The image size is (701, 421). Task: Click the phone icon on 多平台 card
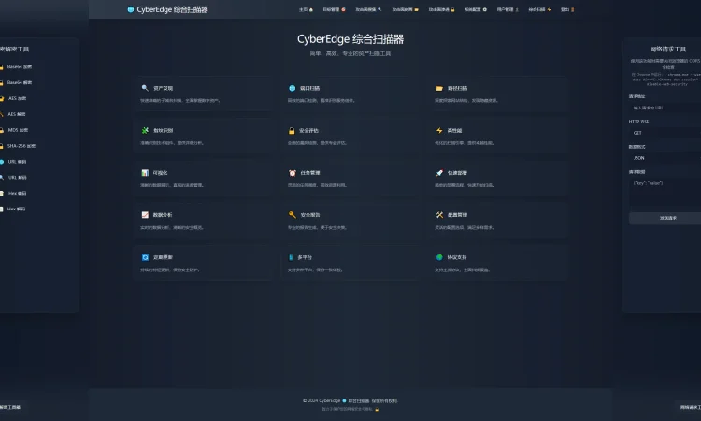pyautogui.click(x=291, y=257)
